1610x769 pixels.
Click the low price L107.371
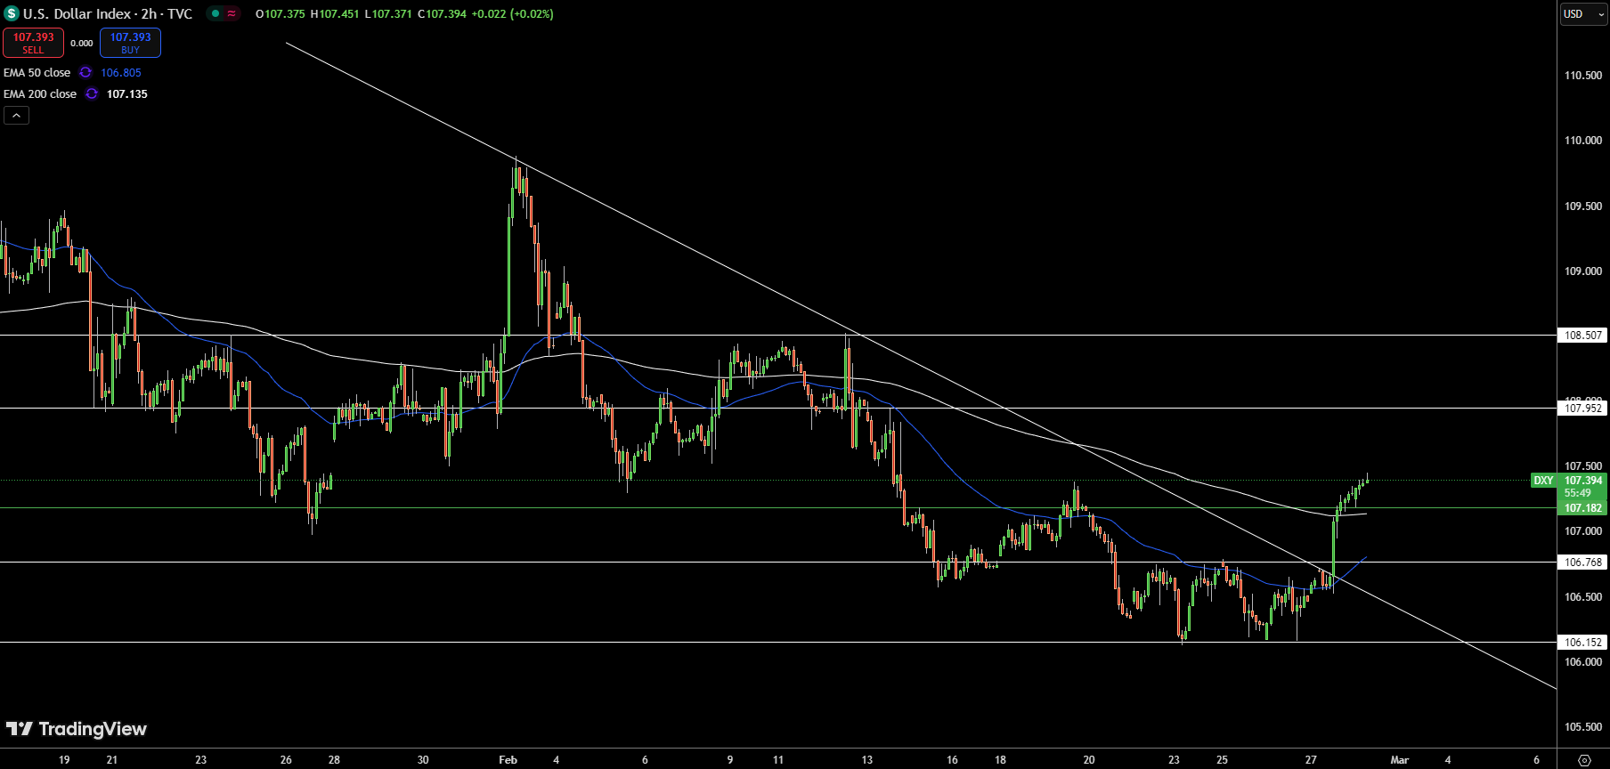coord(388,14)
